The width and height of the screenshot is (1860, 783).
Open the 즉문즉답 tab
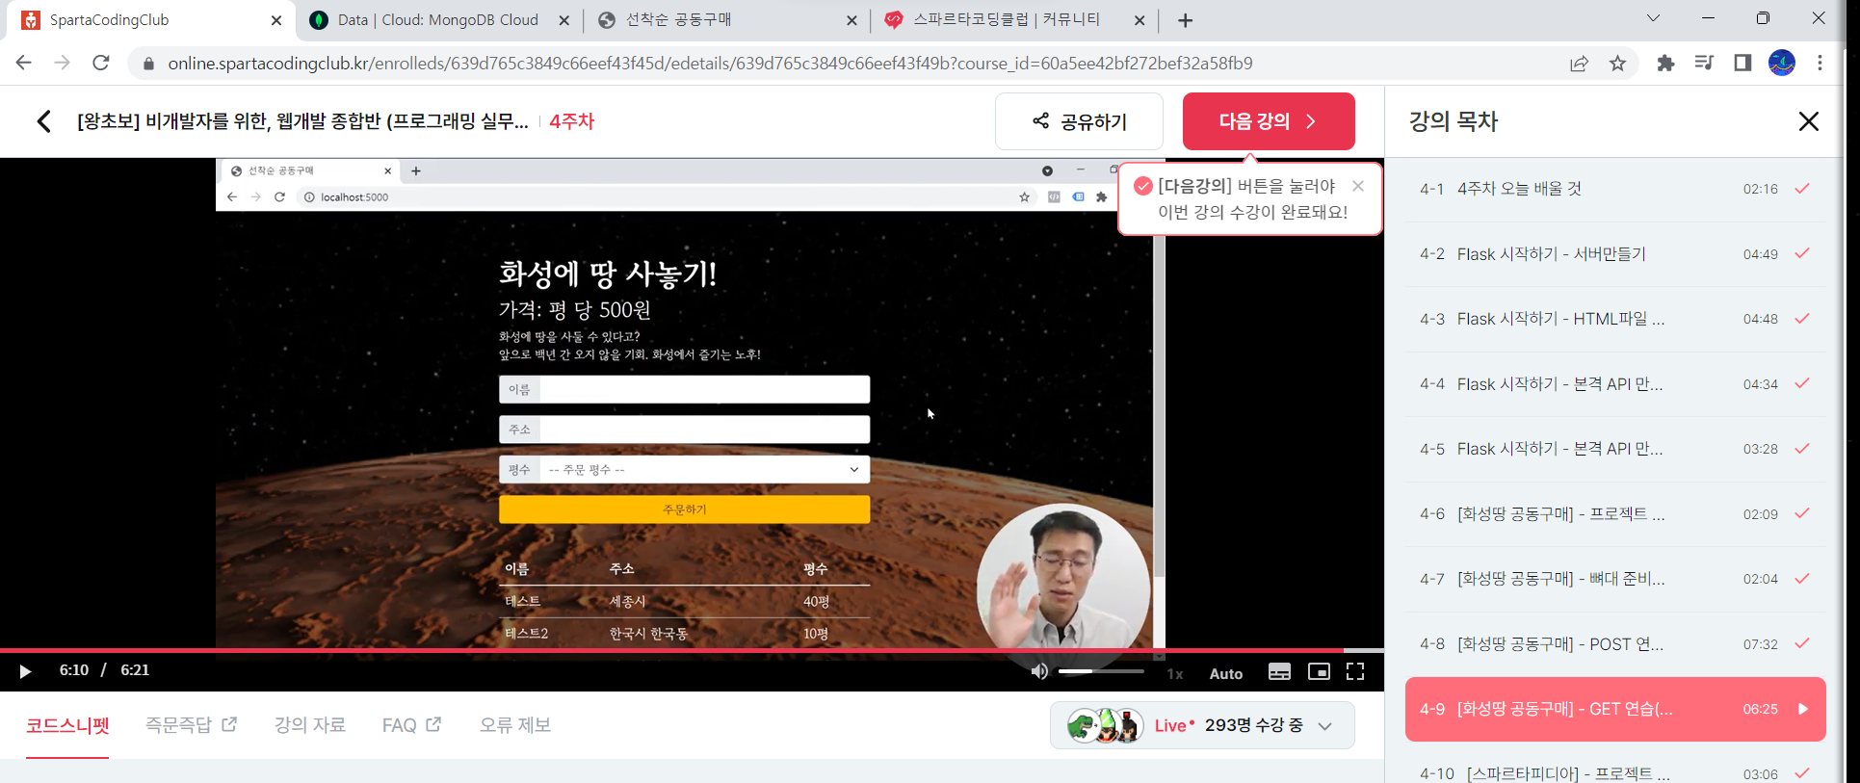(191, 724)
